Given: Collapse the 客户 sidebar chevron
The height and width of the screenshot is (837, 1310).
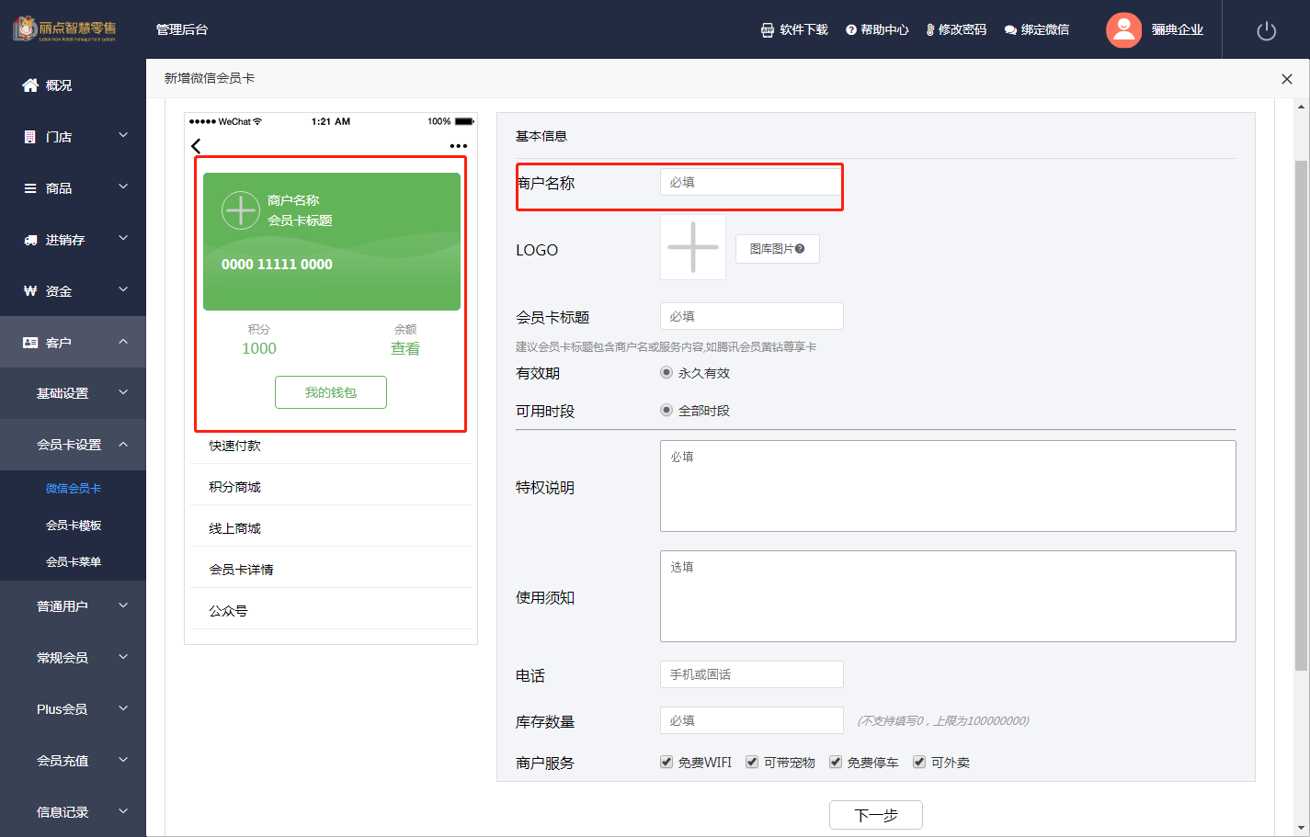Looking at the screenshot, I should point(123,342).
